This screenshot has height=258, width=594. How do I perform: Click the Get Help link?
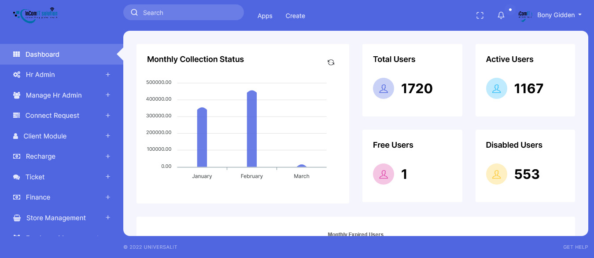point(576,247)
